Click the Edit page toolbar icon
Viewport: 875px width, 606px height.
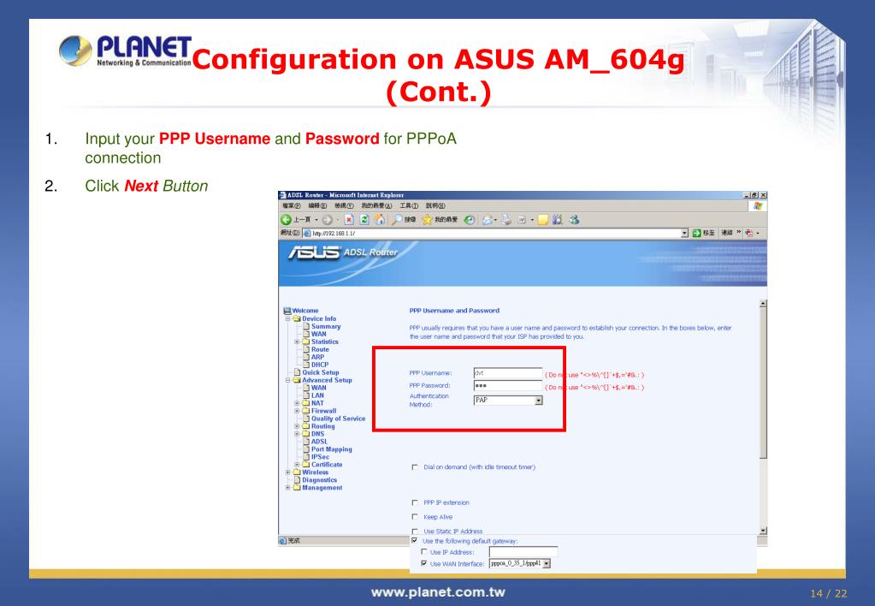522,220
